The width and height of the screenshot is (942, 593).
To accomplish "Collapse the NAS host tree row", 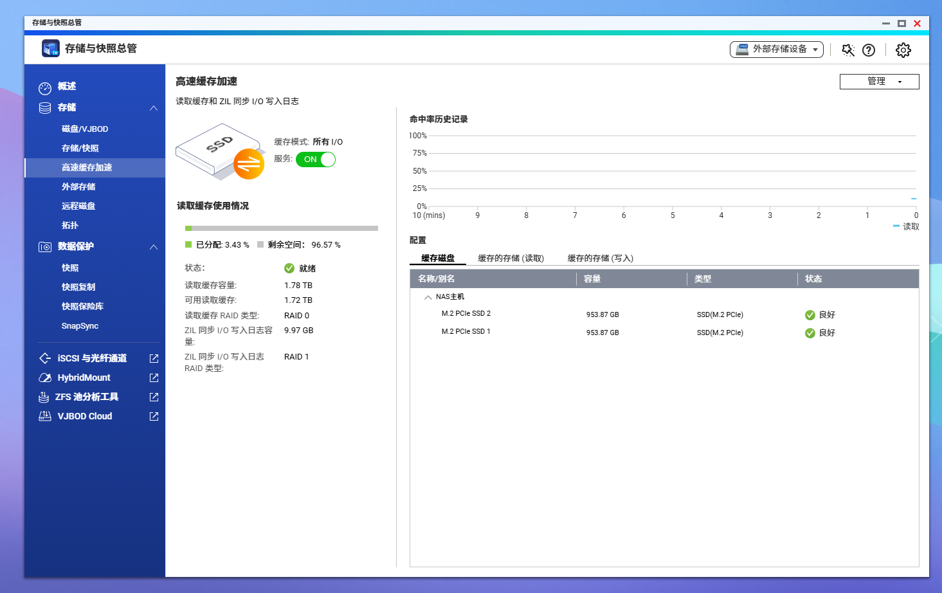I will 428,297.
